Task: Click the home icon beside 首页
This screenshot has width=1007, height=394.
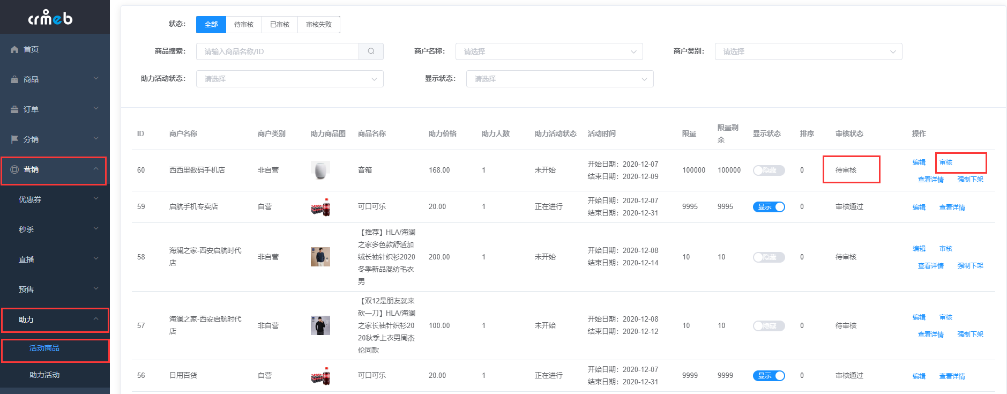Action: pos(14,49)
